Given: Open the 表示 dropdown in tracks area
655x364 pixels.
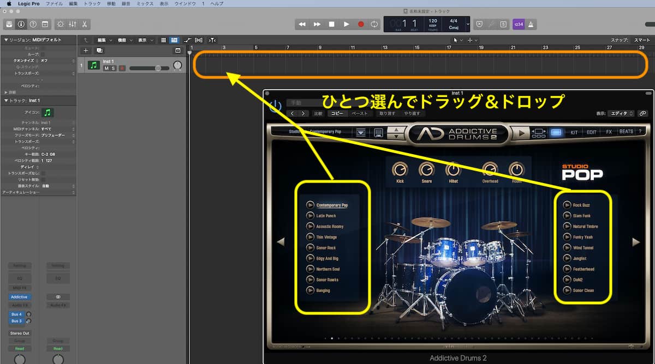Looking at the screenshot, I should pyautogui.click(x=145, y=40).
